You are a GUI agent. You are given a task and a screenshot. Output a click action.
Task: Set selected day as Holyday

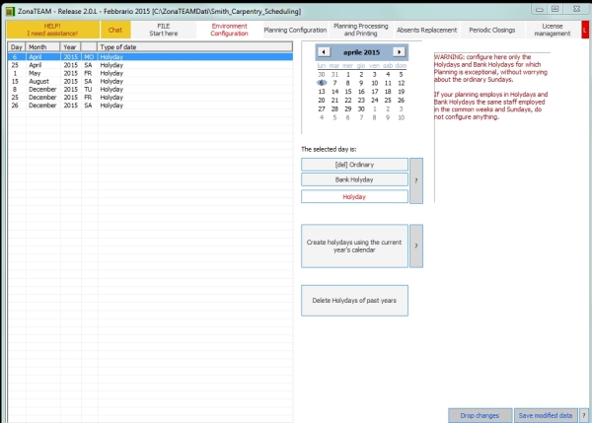click(x=354, y=196)
